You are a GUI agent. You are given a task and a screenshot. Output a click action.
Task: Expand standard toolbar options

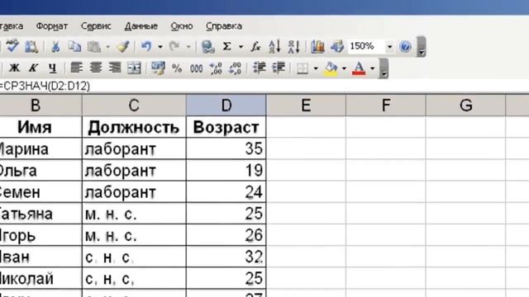coord(421,47)
